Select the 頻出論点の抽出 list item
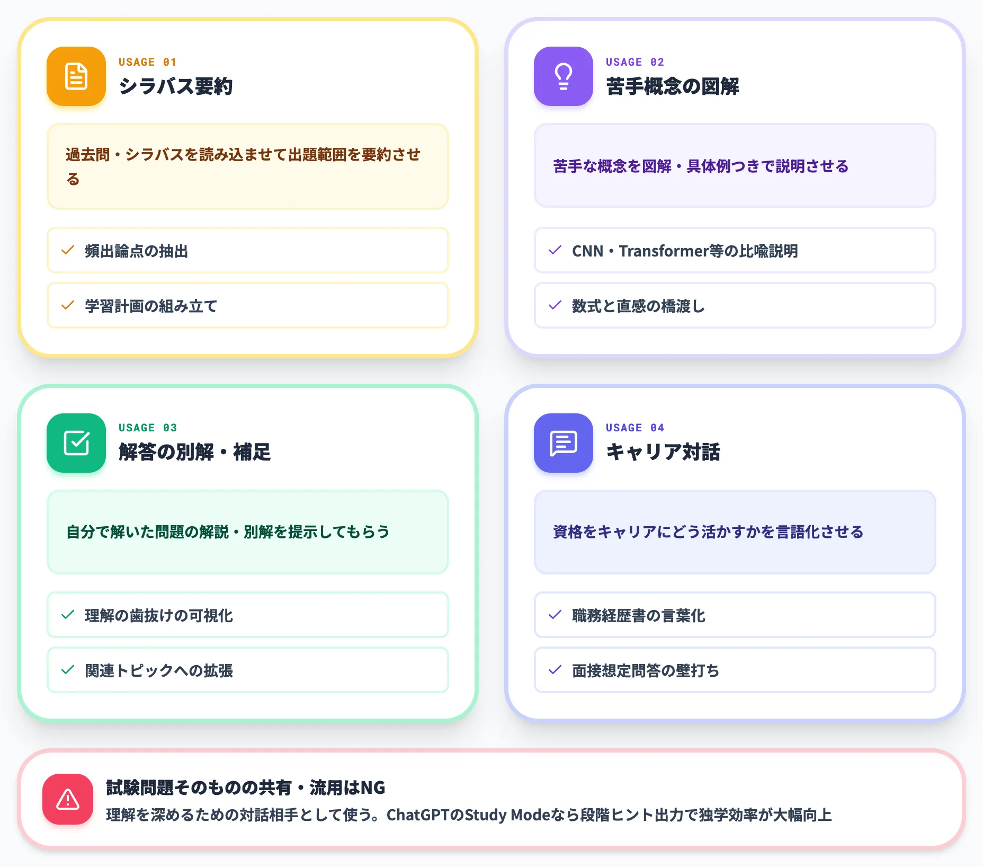Image resolution: width=983 pixels, height=867 pixels. pos(248,250)
